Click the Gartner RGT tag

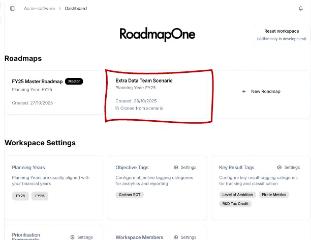pyautogui.click(x=130, y=195)
